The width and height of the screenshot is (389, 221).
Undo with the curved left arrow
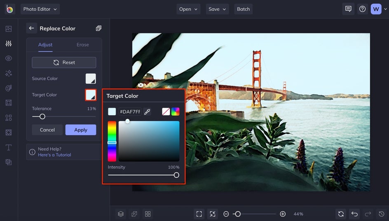pos(354,214)
